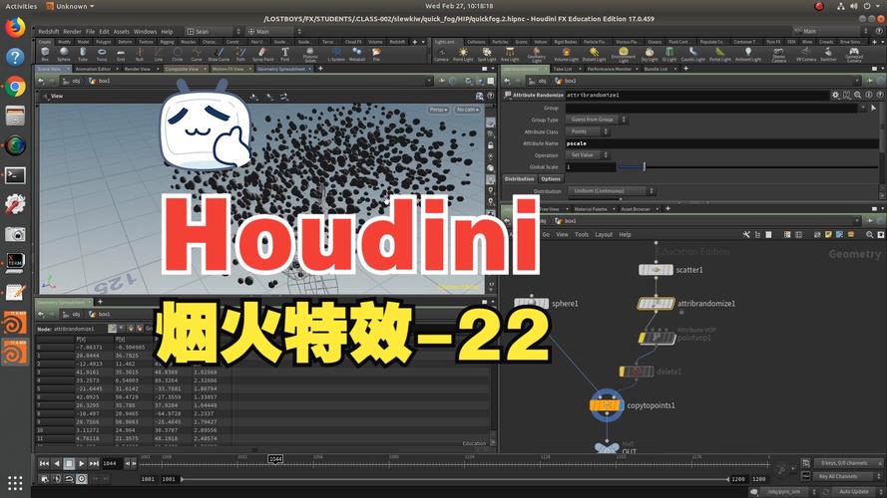Choose the Draw Curve shelf tool
The height and width of the screenshot is (498, 887).
click(219, 54)
